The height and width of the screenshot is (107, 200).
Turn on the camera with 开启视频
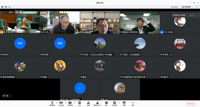(x=61, y=103)
